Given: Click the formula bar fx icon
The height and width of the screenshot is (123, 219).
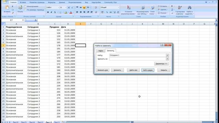Looking at the screenshot, I should coord(36,20).
